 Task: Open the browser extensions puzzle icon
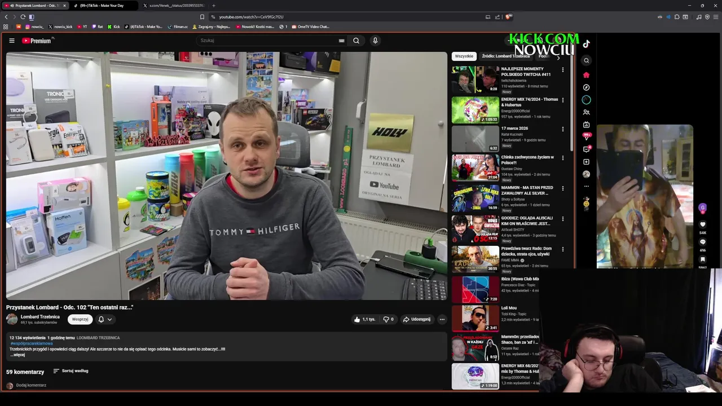click(x=677, y=17)
